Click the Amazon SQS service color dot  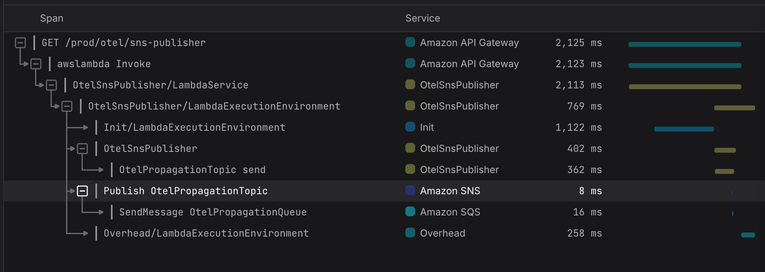[x=410, y=212]
